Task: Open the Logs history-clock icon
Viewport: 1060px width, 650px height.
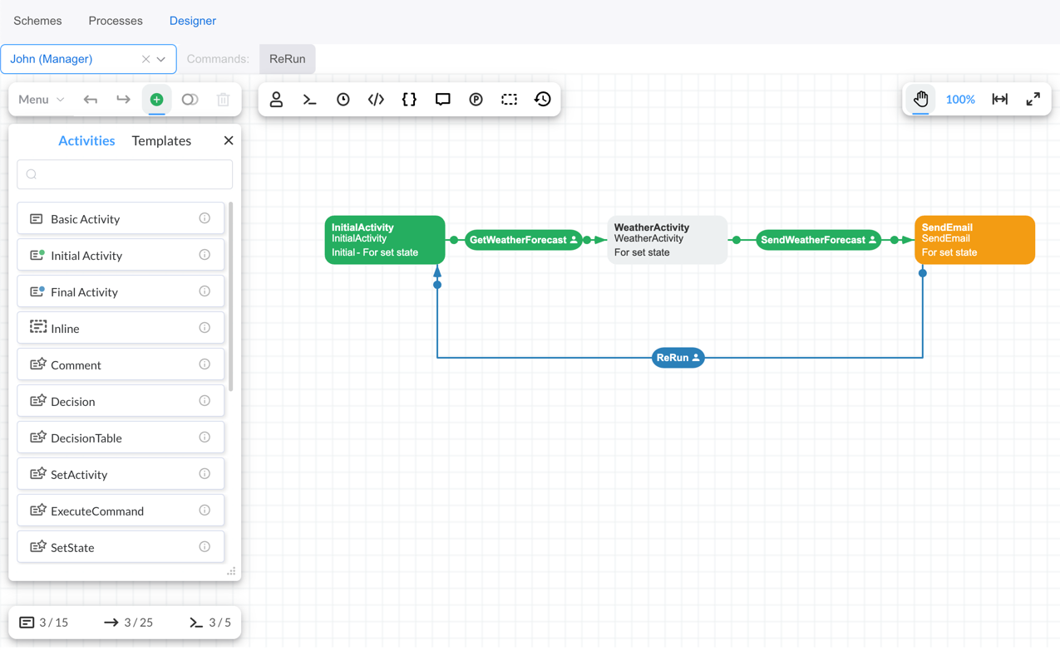Action: [x=542, y=100]
